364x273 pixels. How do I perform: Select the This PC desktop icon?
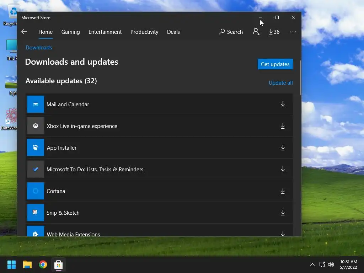click(x=12, y=50)
